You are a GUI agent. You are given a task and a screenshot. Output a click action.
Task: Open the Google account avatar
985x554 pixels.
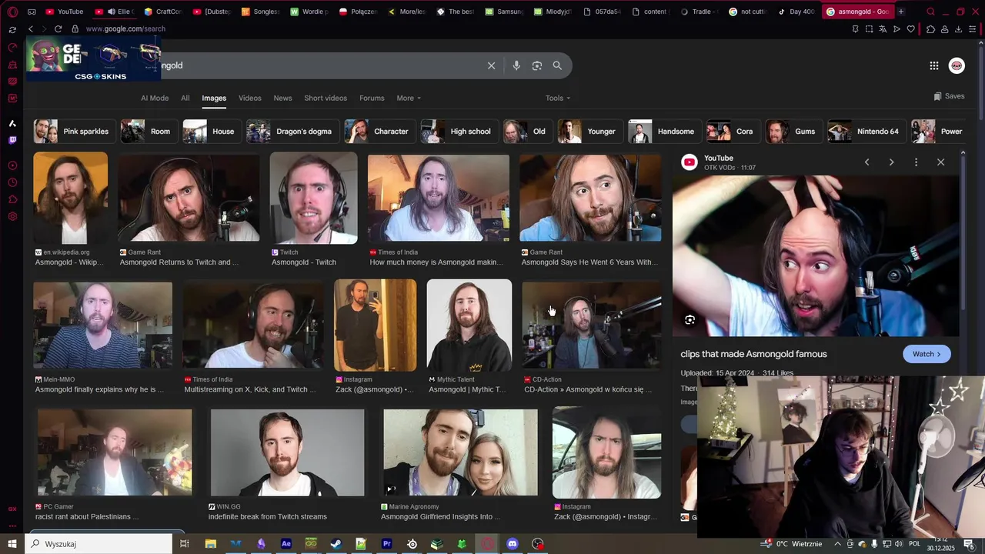(957, 65)
